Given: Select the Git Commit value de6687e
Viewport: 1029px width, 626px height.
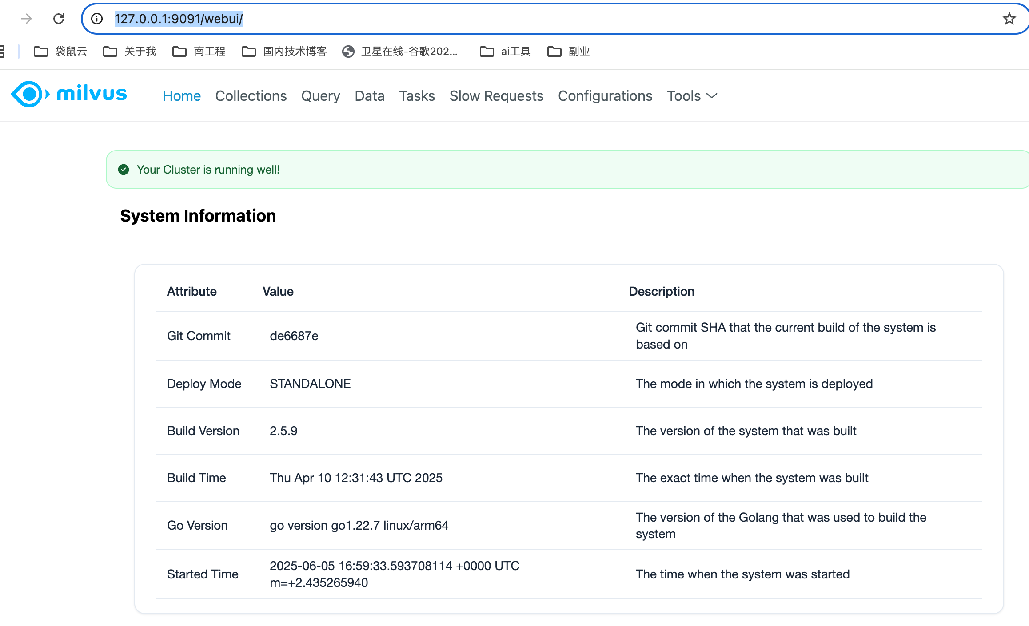Looking at the screenshot, I should [x=294, y=336].
